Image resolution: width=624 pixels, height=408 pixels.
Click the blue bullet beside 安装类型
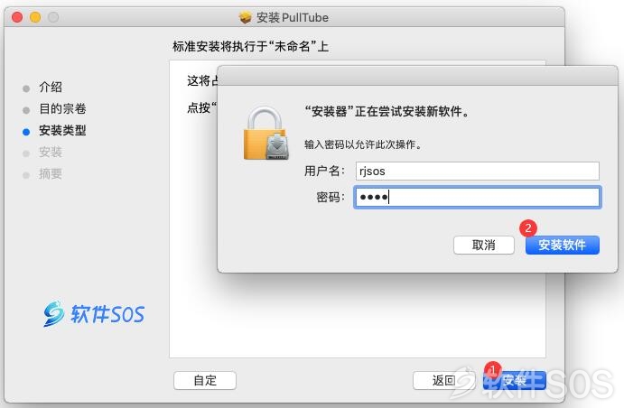click(26, 132)
